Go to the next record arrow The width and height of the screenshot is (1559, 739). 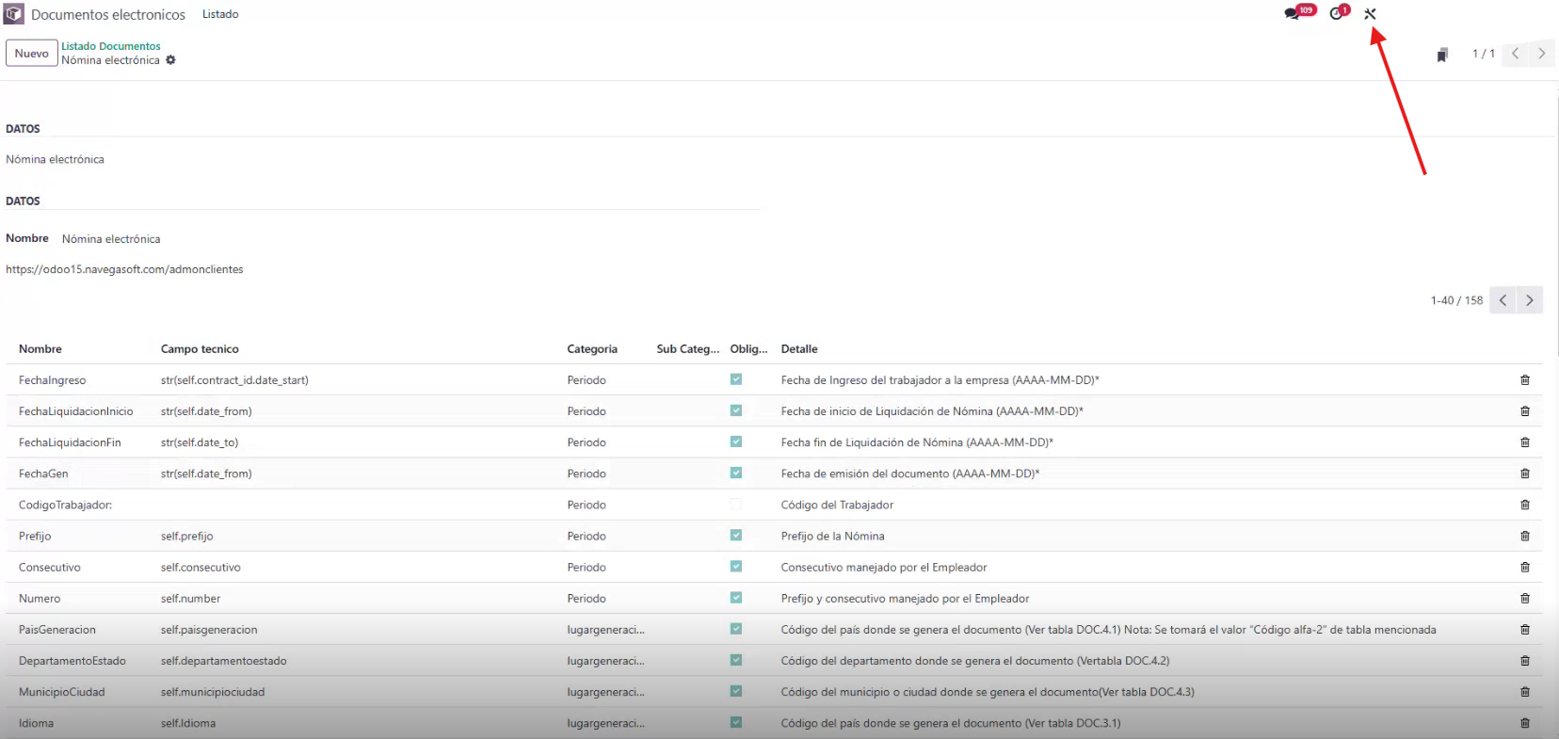pyautogui.click(x=1541, y=54)
